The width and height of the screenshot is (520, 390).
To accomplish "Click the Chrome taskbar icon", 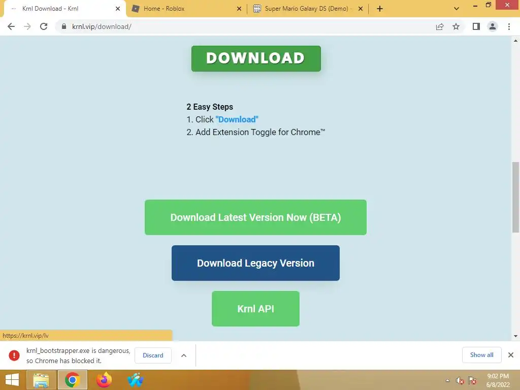I will point(73,380).
